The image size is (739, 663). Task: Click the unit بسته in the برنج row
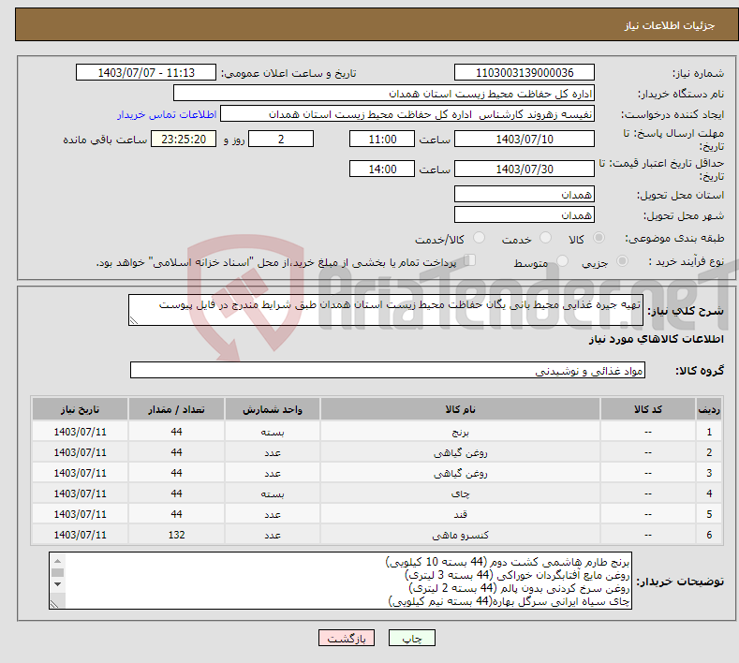pos(273,432)
